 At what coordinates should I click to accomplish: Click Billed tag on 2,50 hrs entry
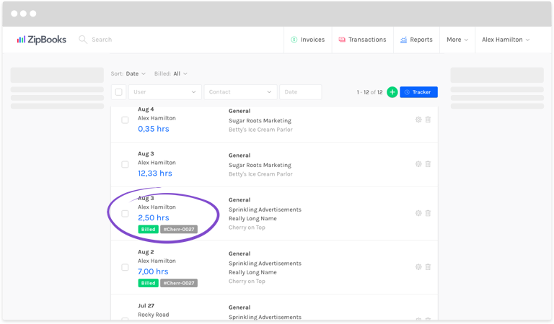pos(148,229)
